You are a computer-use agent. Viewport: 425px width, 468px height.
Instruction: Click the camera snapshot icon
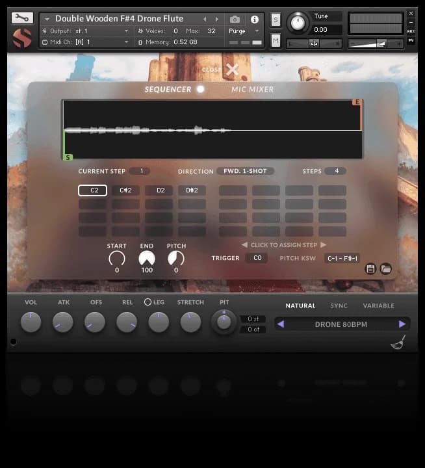click(235, 19)
